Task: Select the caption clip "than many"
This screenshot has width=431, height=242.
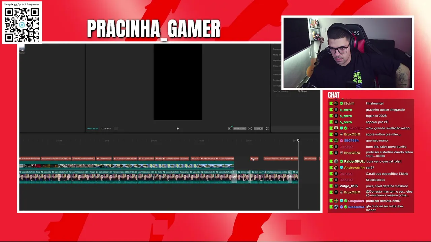Action: (x=310, y=158)
